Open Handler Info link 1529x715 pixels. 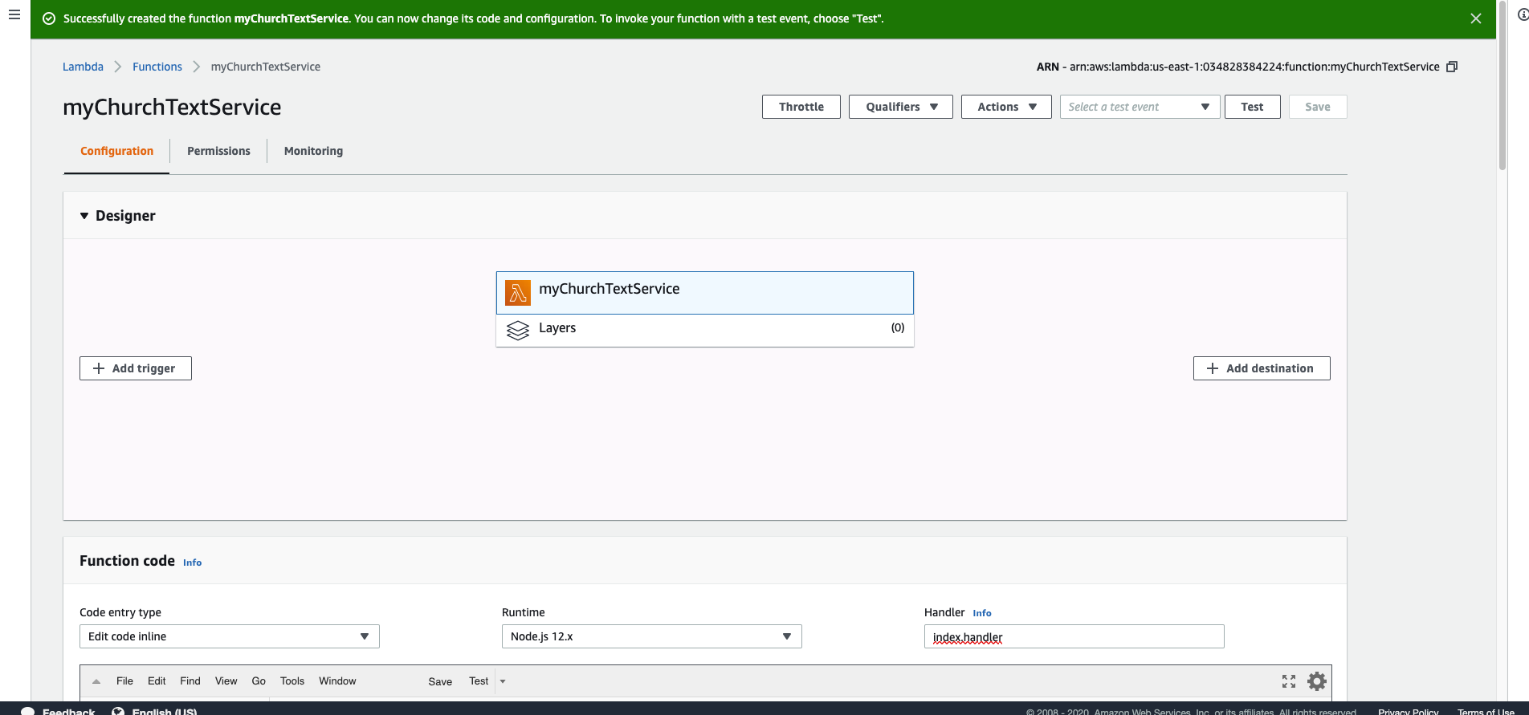982,613
